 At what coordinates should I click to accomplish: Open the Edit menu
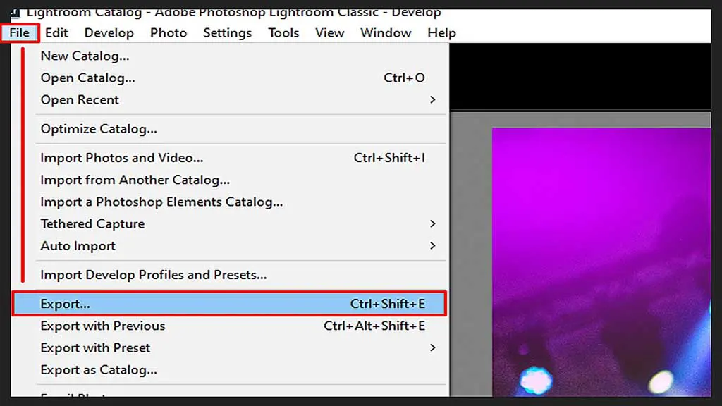click(56, 32)
